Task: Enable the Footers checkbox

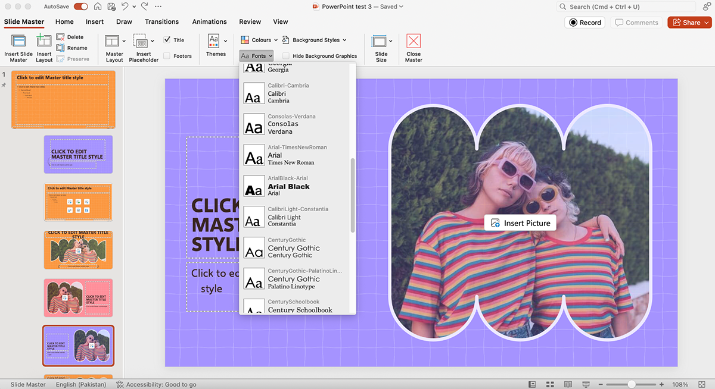Action: click(x=167, y=56)
